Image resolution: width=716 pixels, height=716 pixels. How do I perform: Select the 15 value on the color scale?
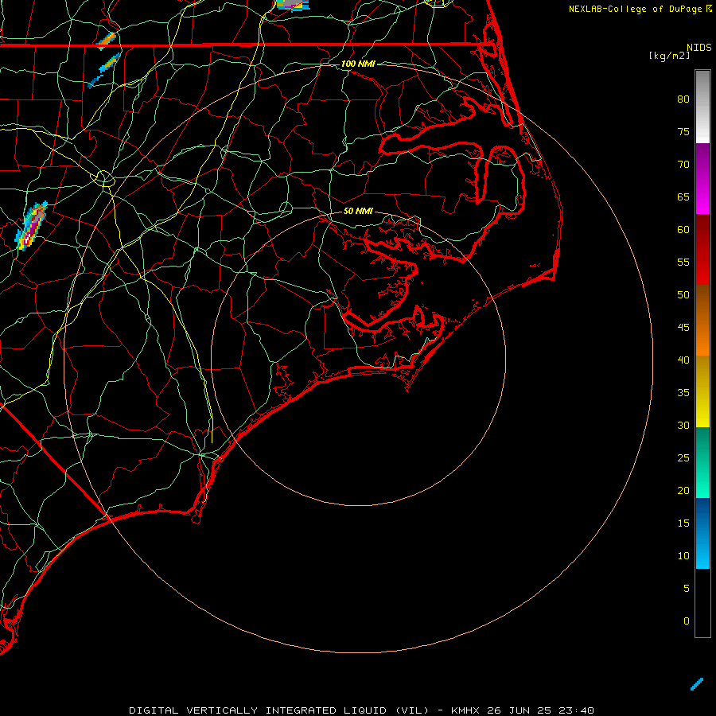pos(683,523)
